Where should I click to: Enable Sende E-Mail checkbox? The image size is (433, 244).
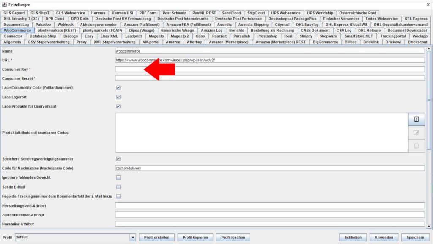coord(118,187)
